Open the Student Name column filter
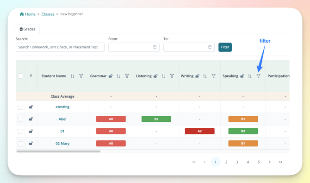The image size is (310, 183). click(x=81, y=76)
